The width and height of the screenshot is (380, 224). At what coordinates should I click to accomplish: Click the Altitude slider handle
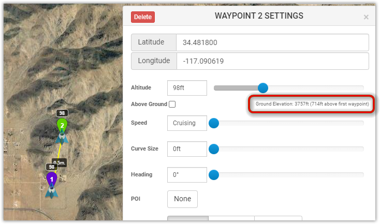click(x=262, y=88)
